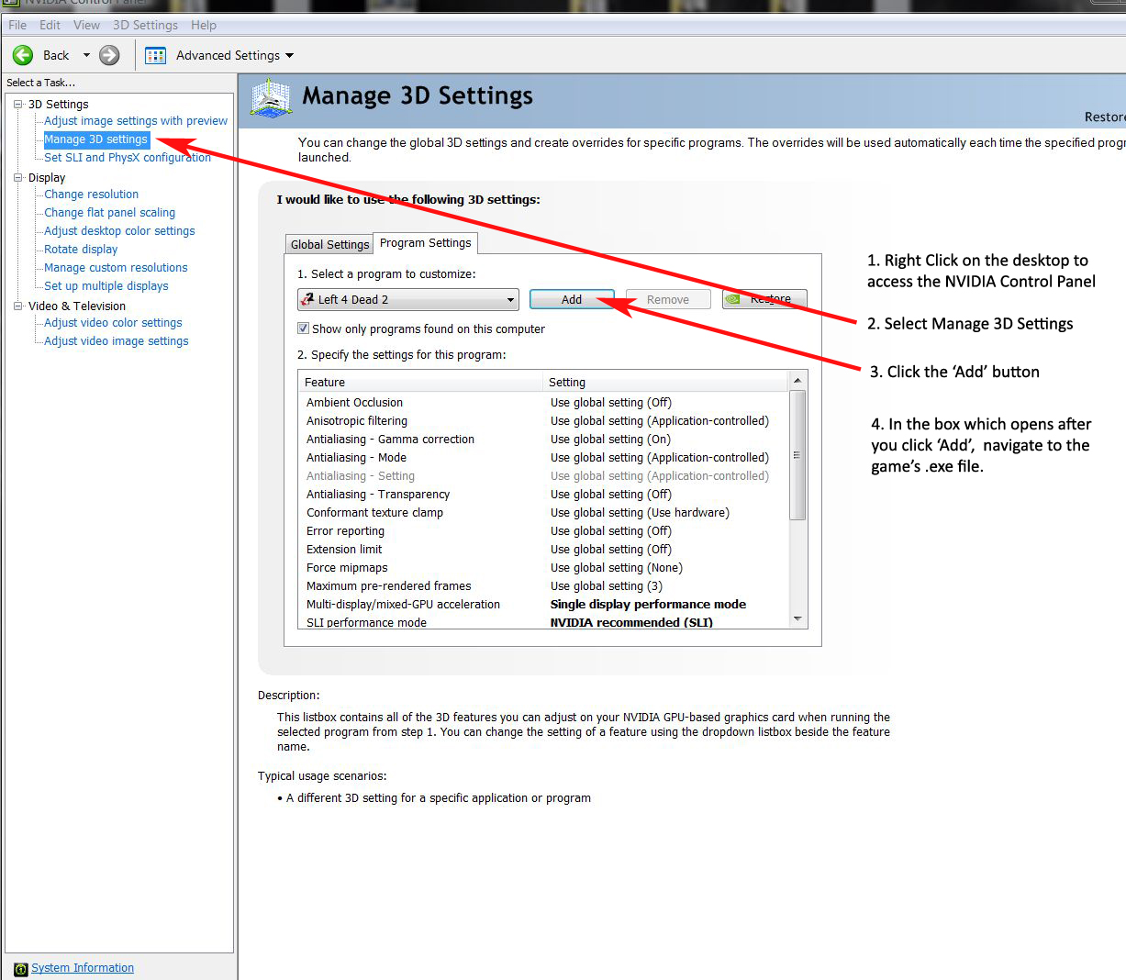Click the feature list scroll down arrow
Image resolution: width=1126 pixels, height=980 pixels.
pos(797,619)
